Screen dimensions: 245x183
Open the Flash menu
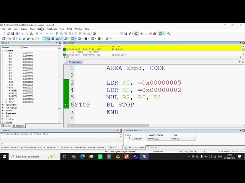click(x=32, y=29)
